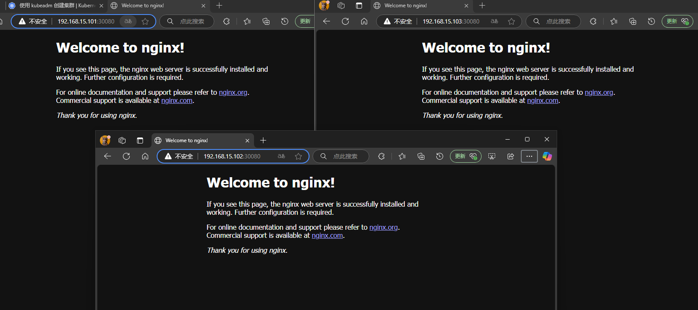Open nginx.org link in 192.168.15.103 window
Image resolution: width=698 pixels, height=310 pixels.
(599, 92)
